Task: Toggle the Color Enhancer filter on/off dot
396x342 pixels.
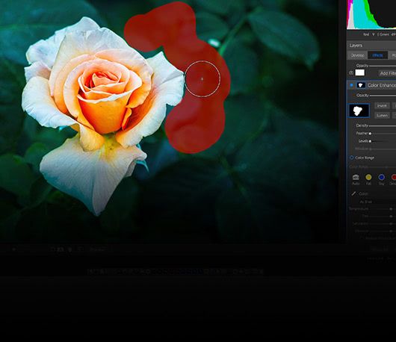Action: 351,85
